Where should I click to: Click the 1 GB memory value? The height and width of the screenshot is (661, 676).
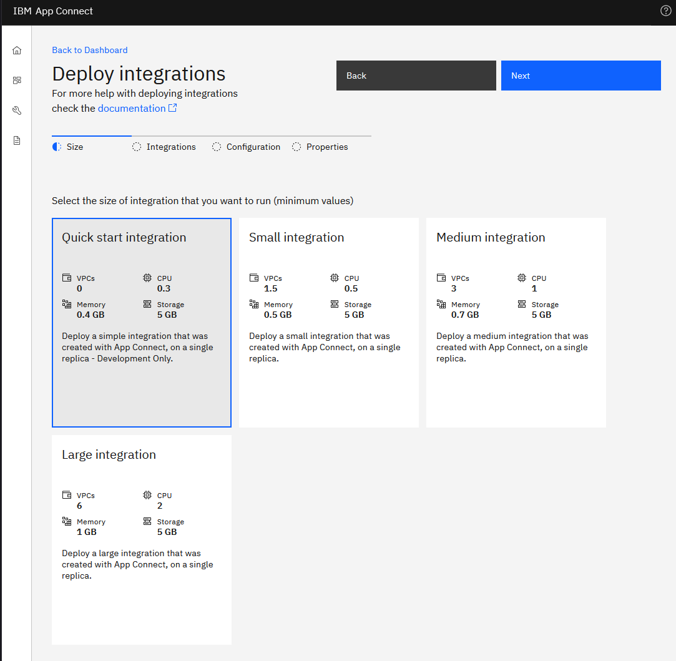point(87,532)
